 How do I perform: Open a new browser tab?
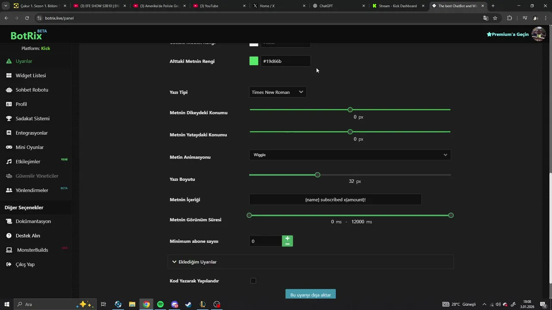tap(493, 6)
